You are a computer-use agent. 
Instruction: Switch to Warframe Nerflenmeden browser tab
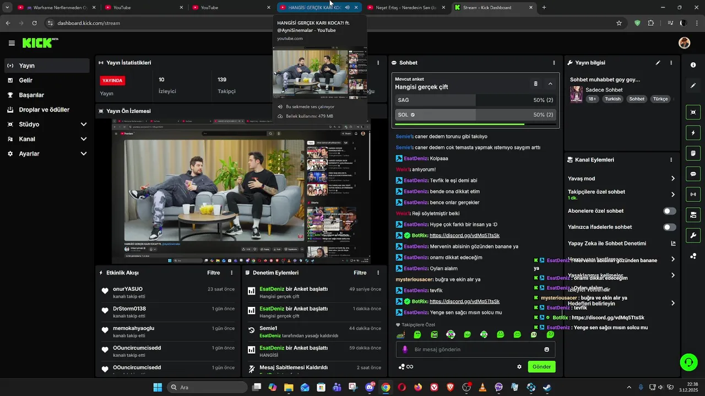(x=57, y=7)
